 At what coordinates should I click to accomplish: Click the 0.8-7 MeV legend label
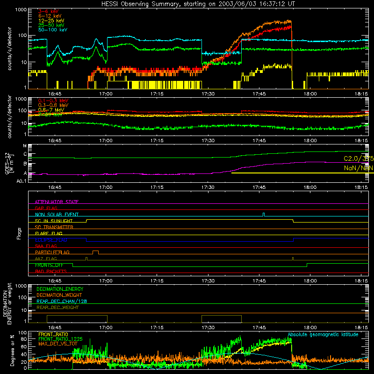coord(51,110)
